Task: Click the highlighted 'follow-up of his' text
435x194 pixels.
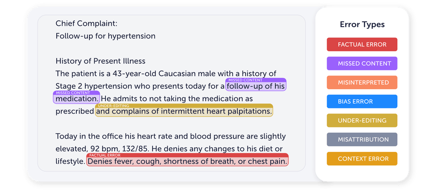Action: tap(256, 86)
